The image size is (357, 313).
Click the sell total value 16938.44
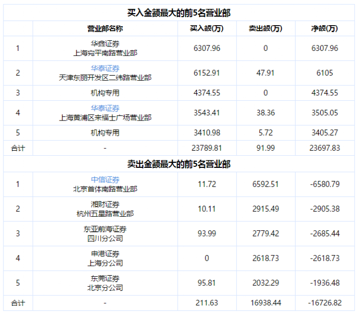(265, 303)
